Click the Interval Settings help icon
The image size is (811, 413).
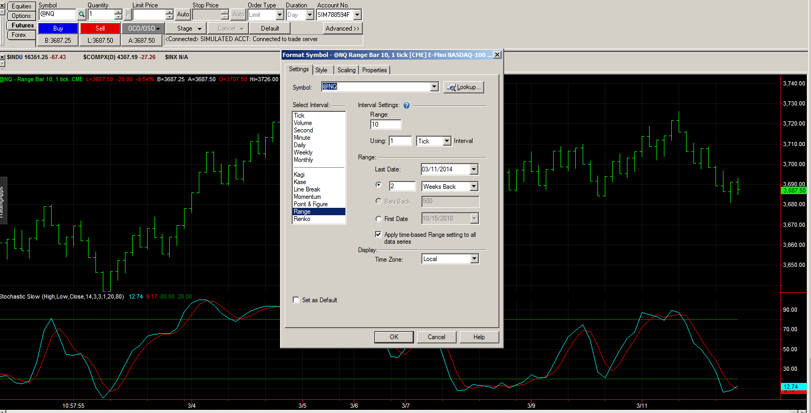coord(407,105)
